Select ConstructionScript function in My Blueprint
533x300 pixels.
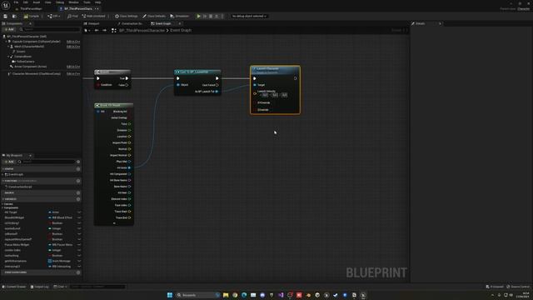pyautogui.click(x=20, y=187)
